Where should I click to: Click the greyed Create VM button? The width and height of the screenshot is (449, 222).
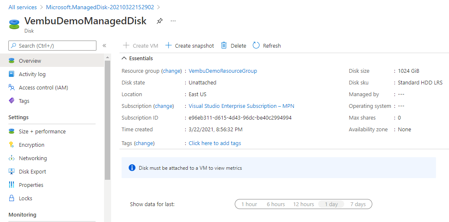pos(140,46)
